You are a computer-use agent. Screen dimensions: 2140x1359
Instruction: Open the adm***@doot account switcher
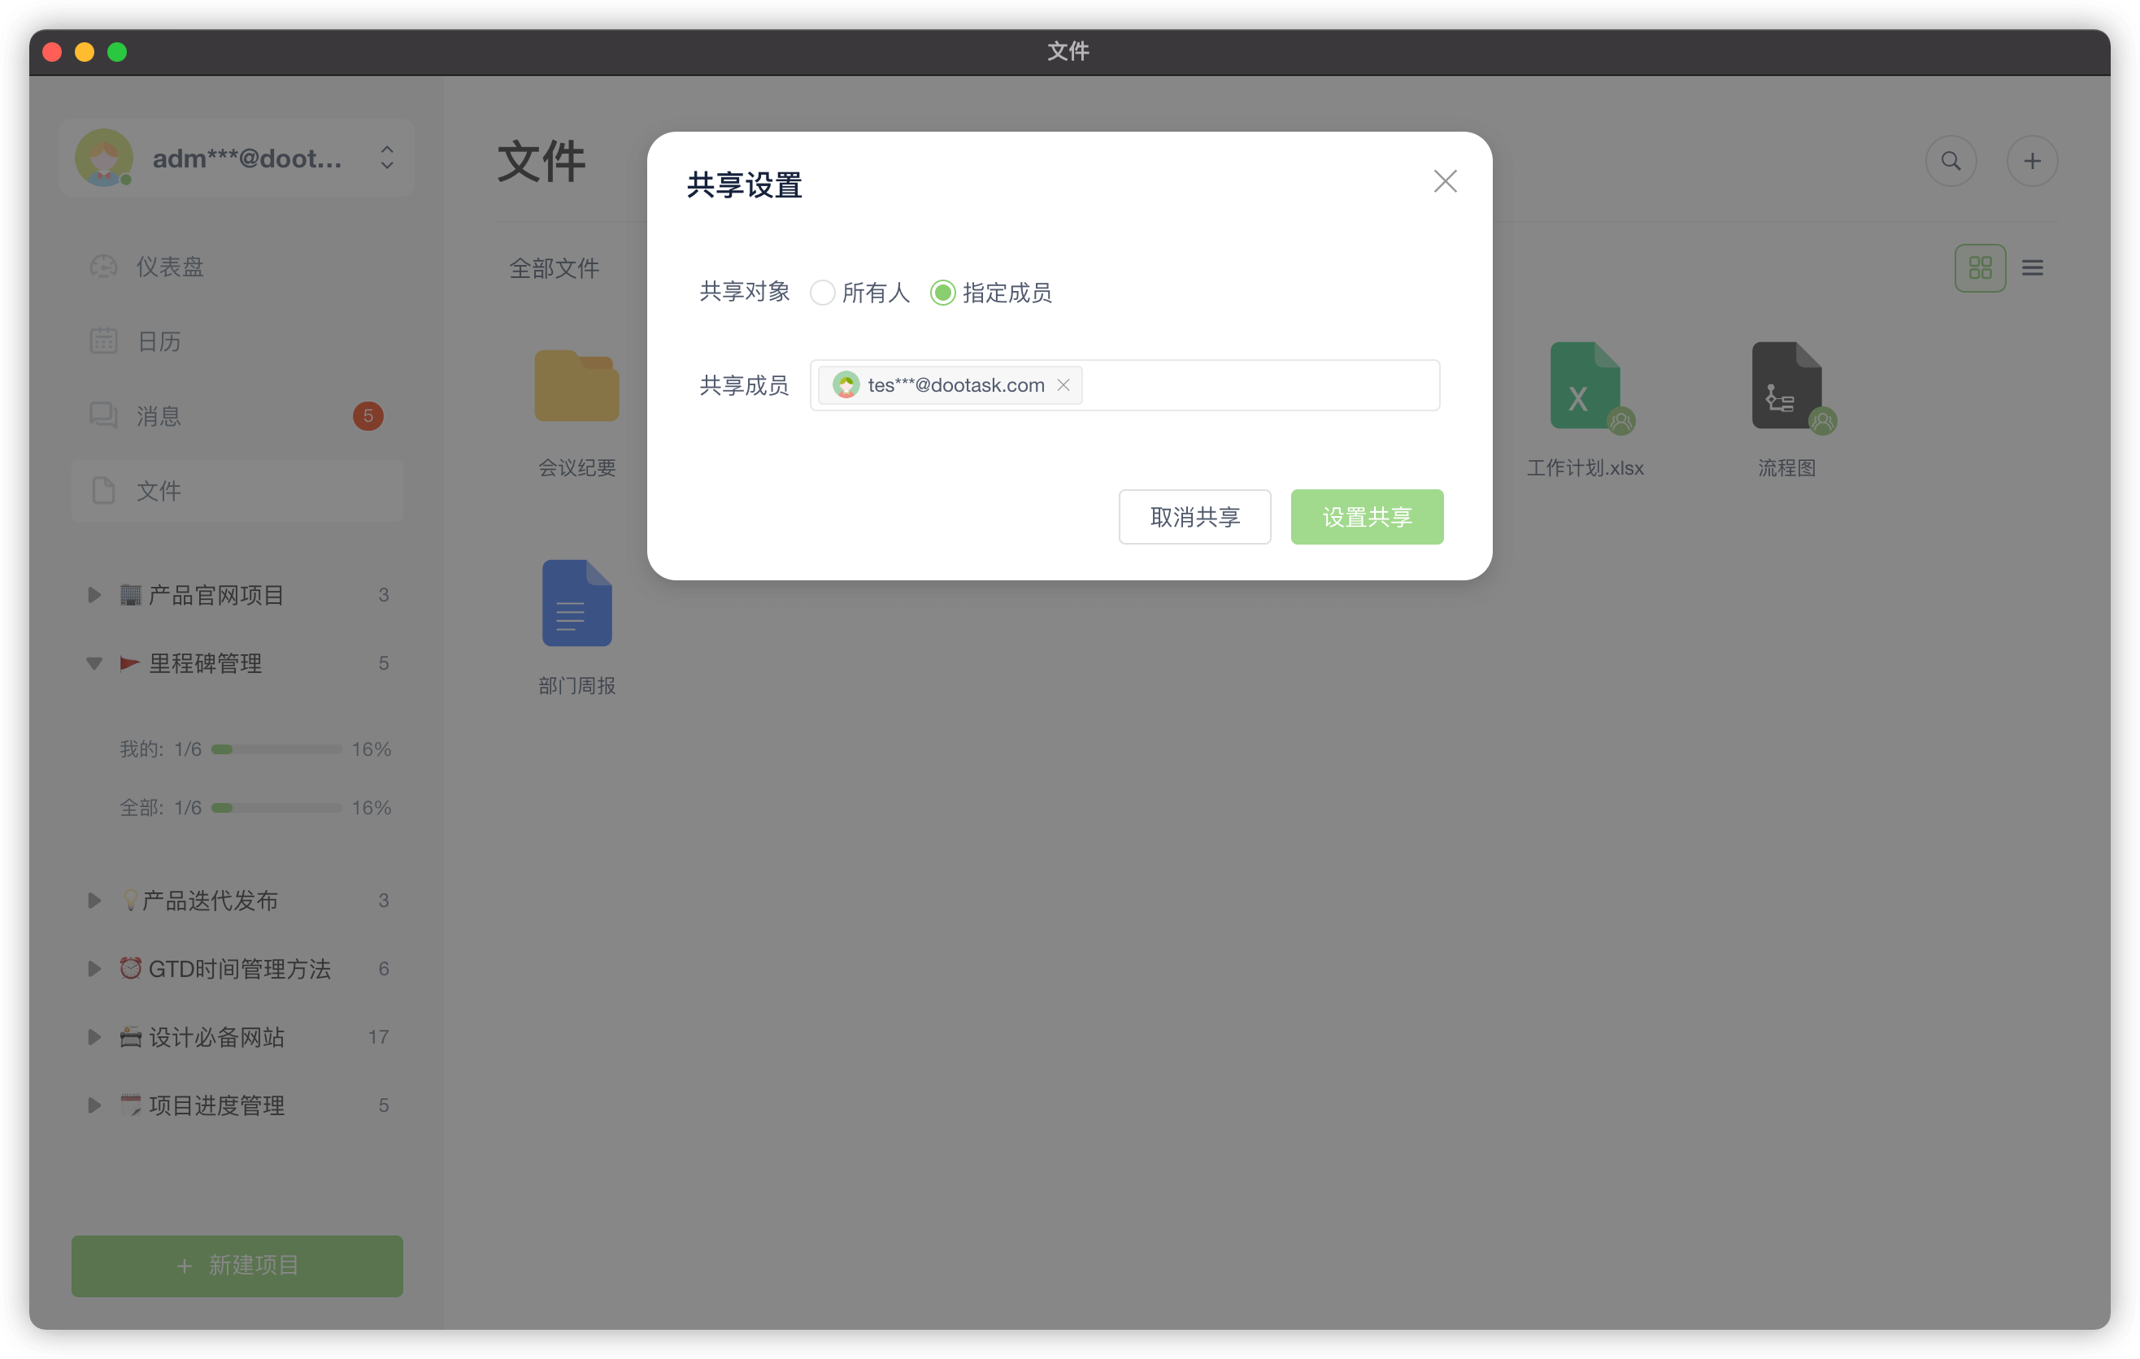pyautogui.click(x=237, y=158)
